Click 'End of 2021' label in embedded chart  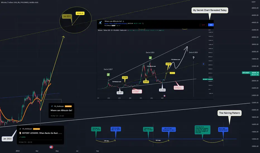(150, 52)
